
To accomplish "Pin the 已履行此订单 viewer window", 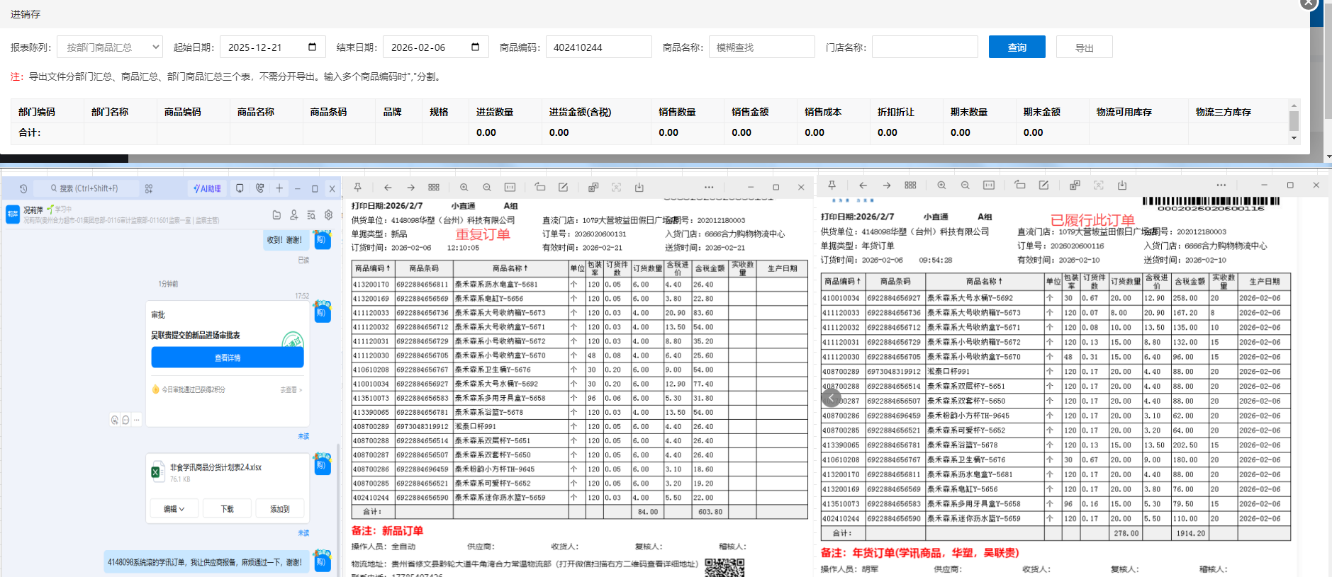I will (x=832, y=185).
